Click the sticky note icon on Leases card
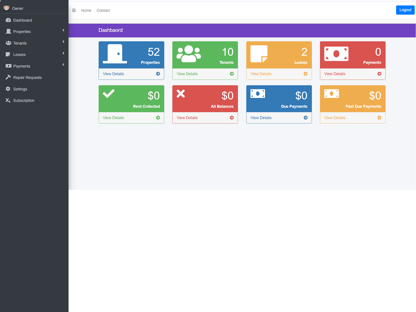The height and width of the screenshot is (312, 416). pyautogui.click(x=259, y=54)
